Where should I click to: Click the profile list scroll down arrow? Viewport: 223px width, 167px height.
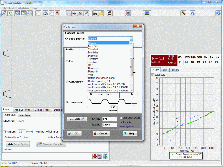click(x=131, y=91)
